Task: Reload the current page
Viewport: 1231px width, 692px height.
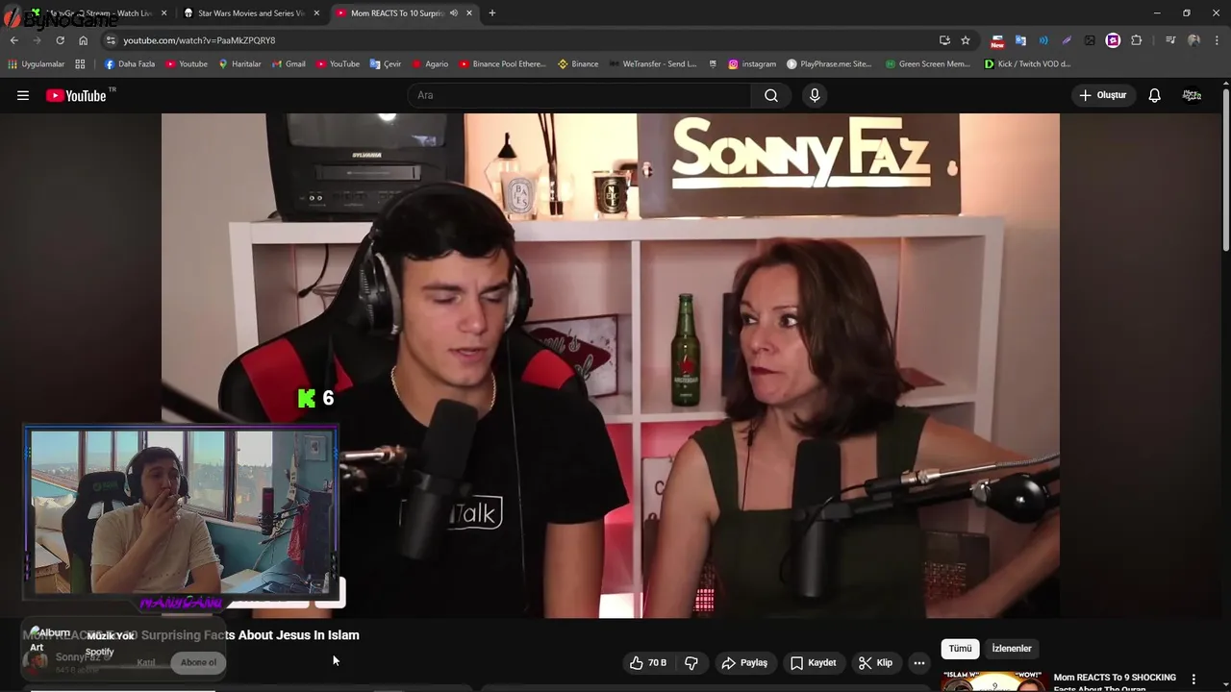Action: point(60,40)
